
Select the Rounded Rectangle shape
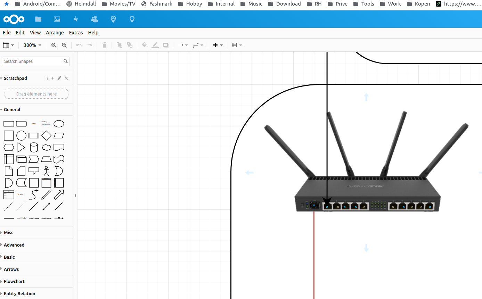click(22, 124)
